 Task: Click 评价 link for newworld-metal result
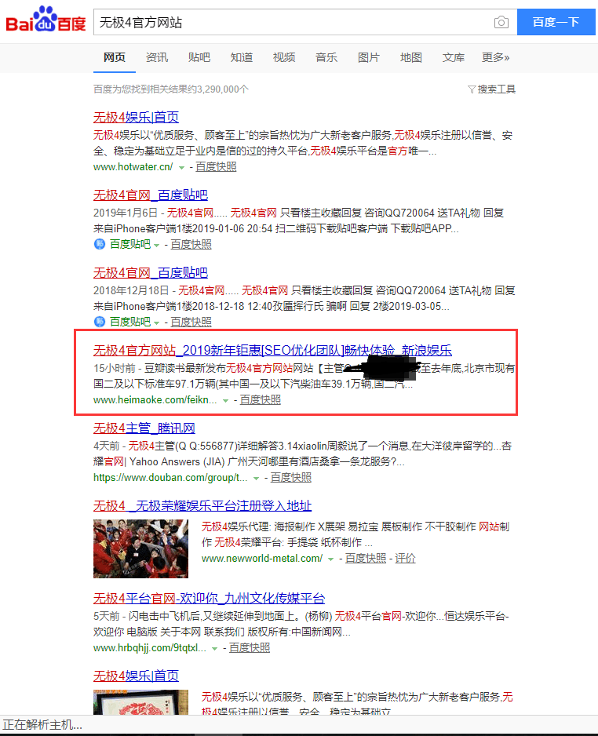(x=405, y=558)
